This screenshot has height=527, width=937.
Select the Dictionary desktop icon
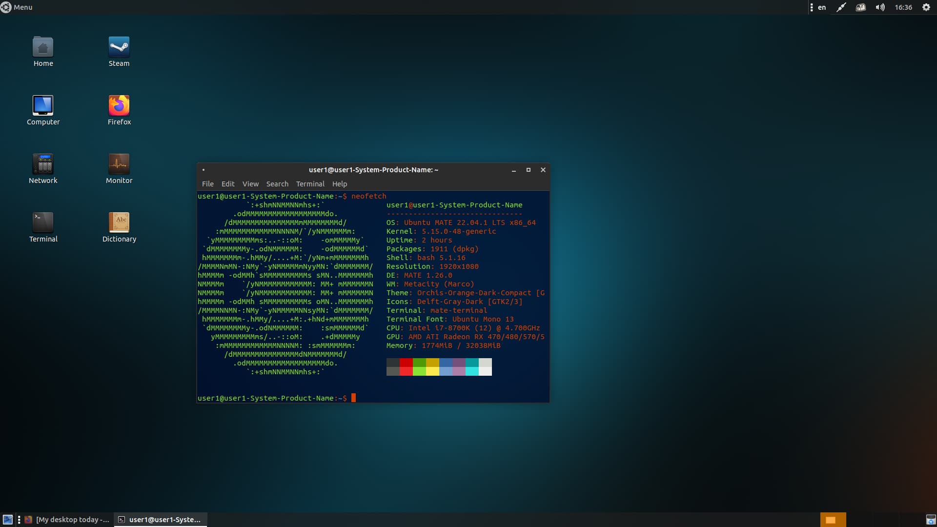(119, 223)
